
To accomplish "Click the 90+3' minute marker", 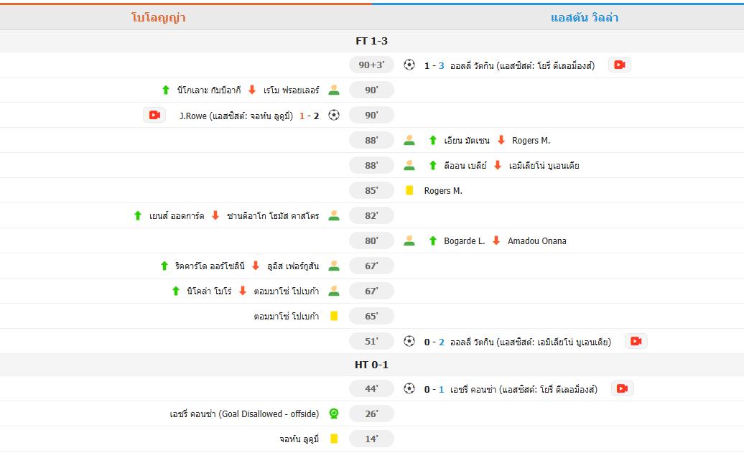I will click(371, 65).
